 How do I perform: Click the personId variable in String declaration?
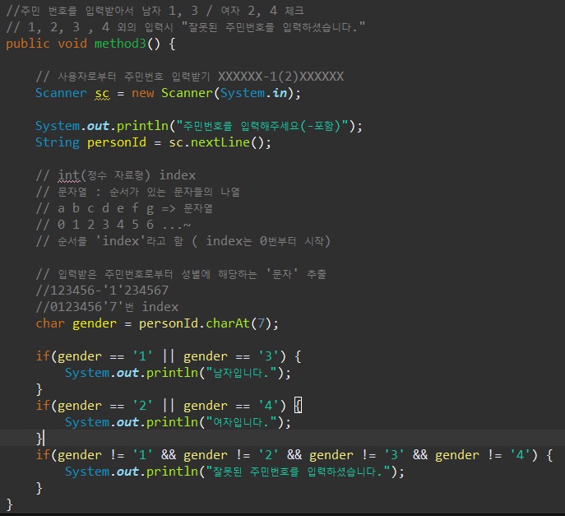[117, 142]
